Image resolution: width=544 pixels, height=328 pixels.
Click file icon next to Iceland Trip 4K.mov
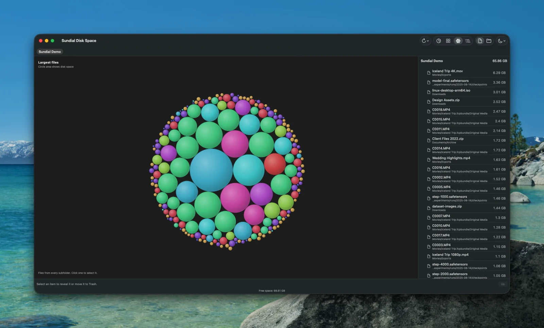[x=429, y=73]
